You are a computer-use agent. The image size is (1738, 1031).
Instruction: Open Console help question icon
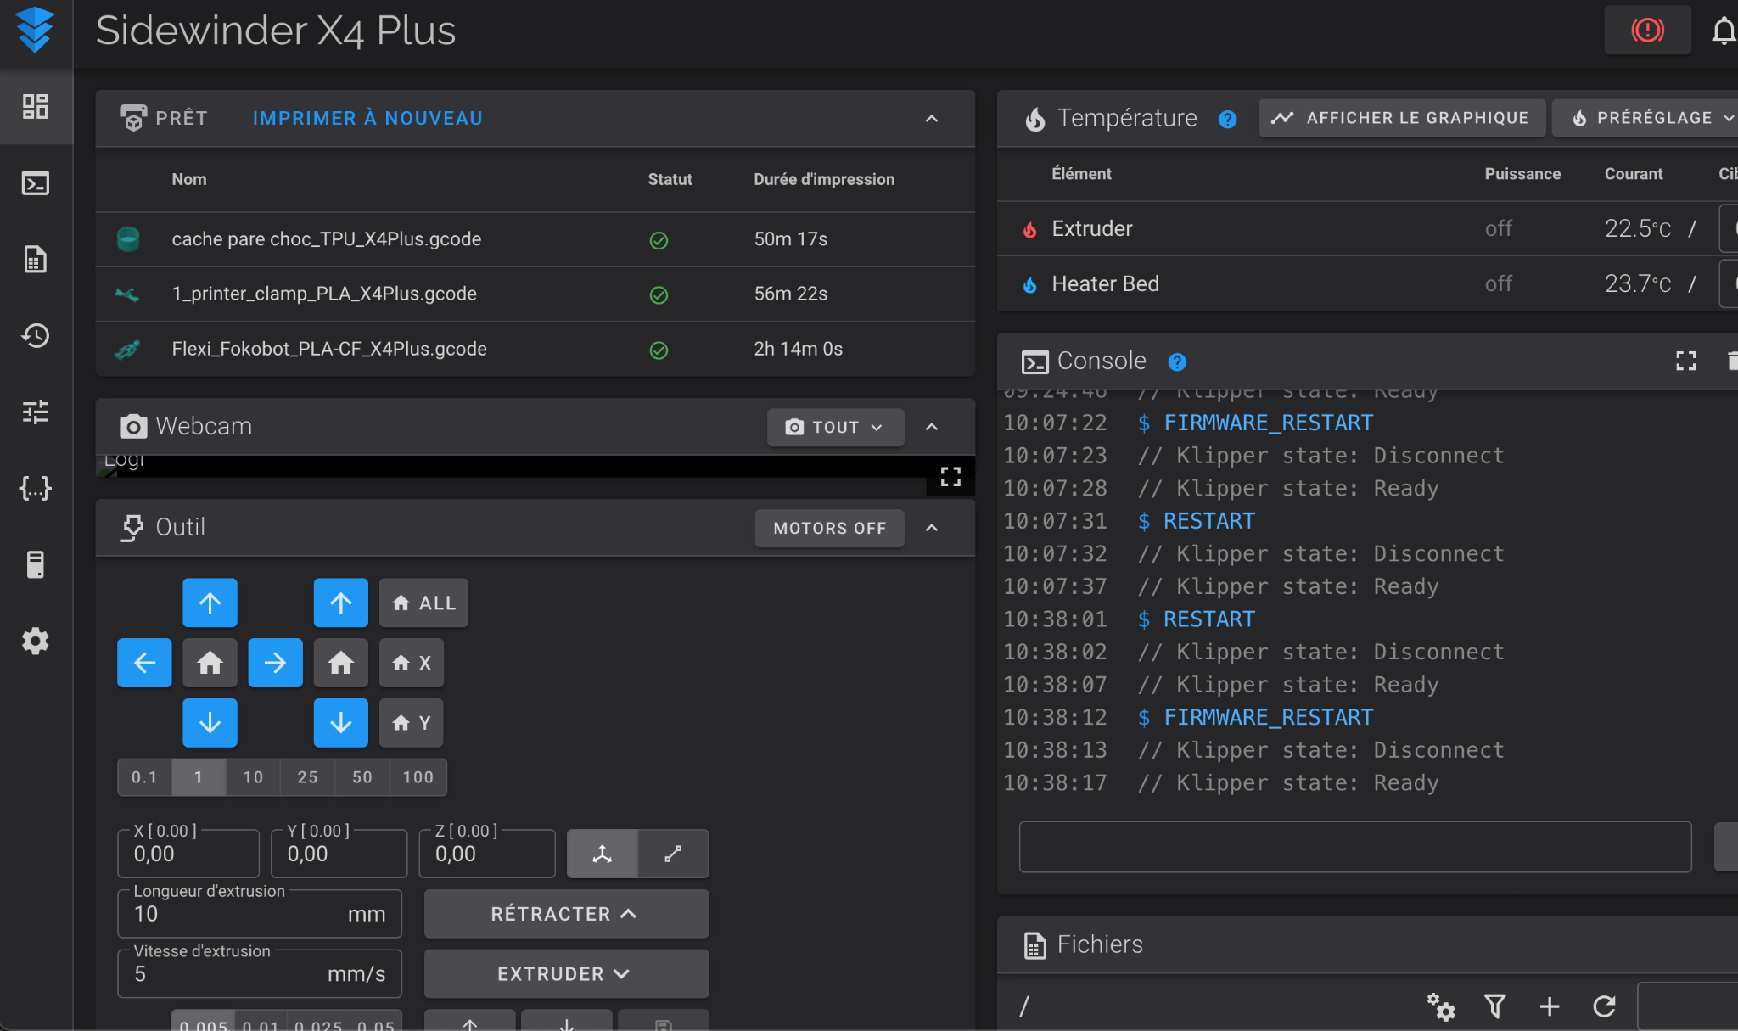(1176, 362)
